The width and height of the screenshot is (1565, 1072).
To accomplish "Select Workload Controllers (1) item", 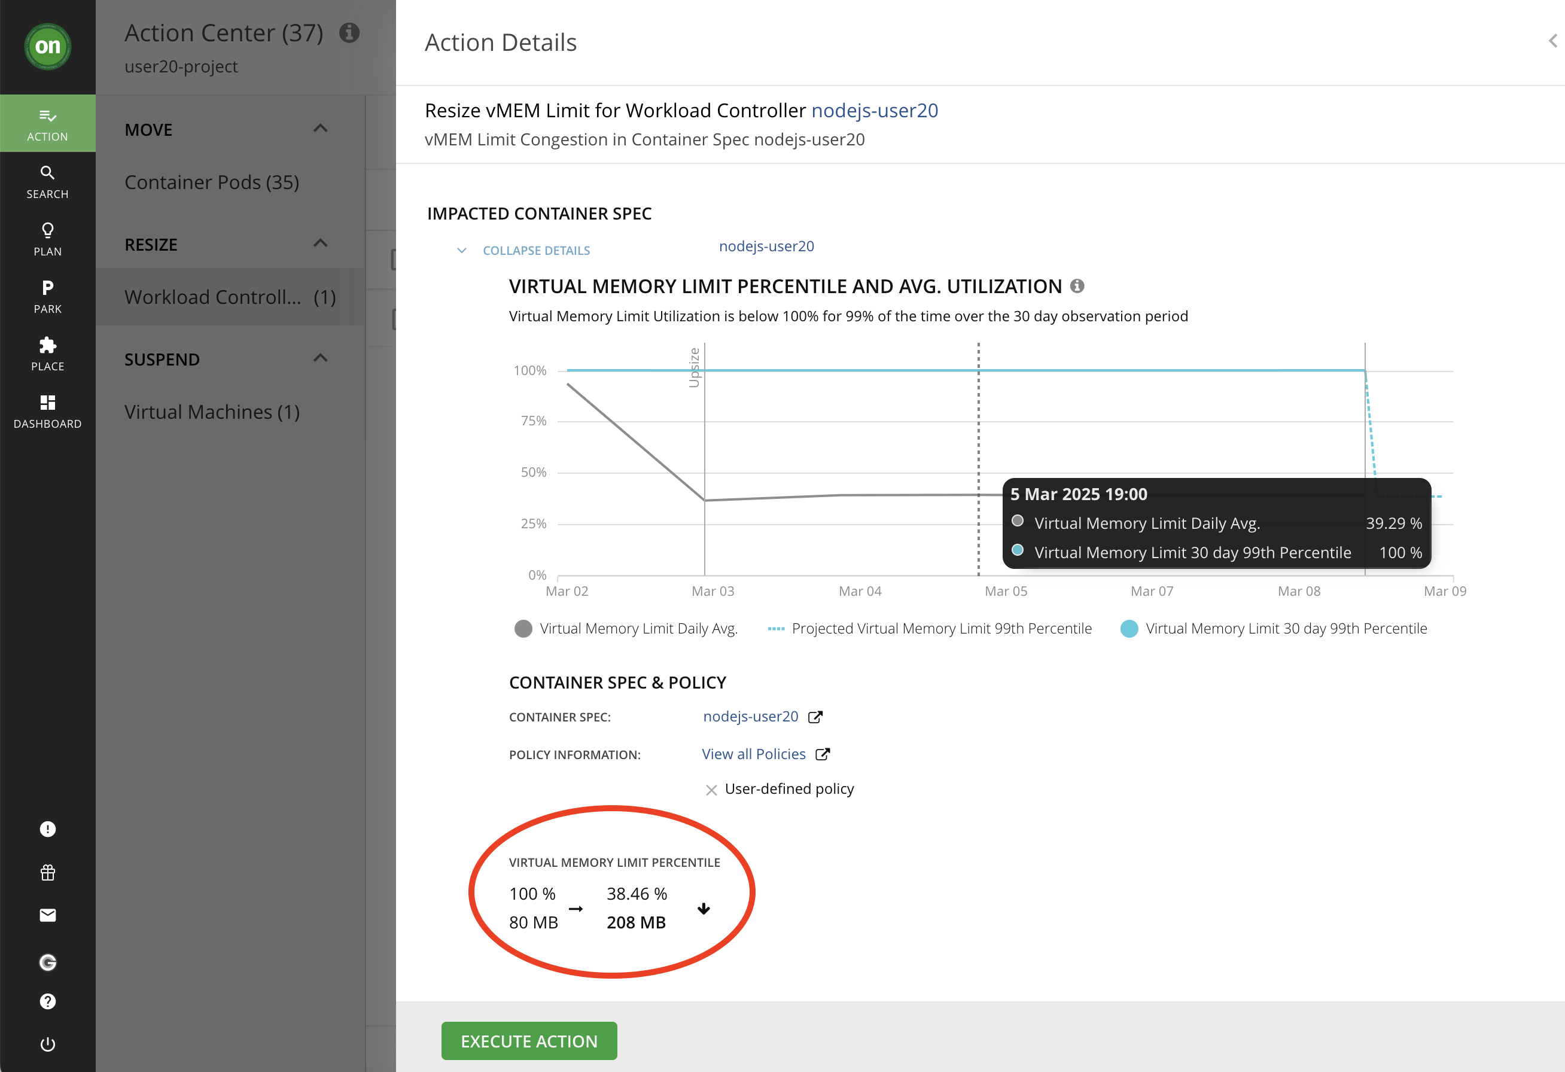I will click(229, 297).
